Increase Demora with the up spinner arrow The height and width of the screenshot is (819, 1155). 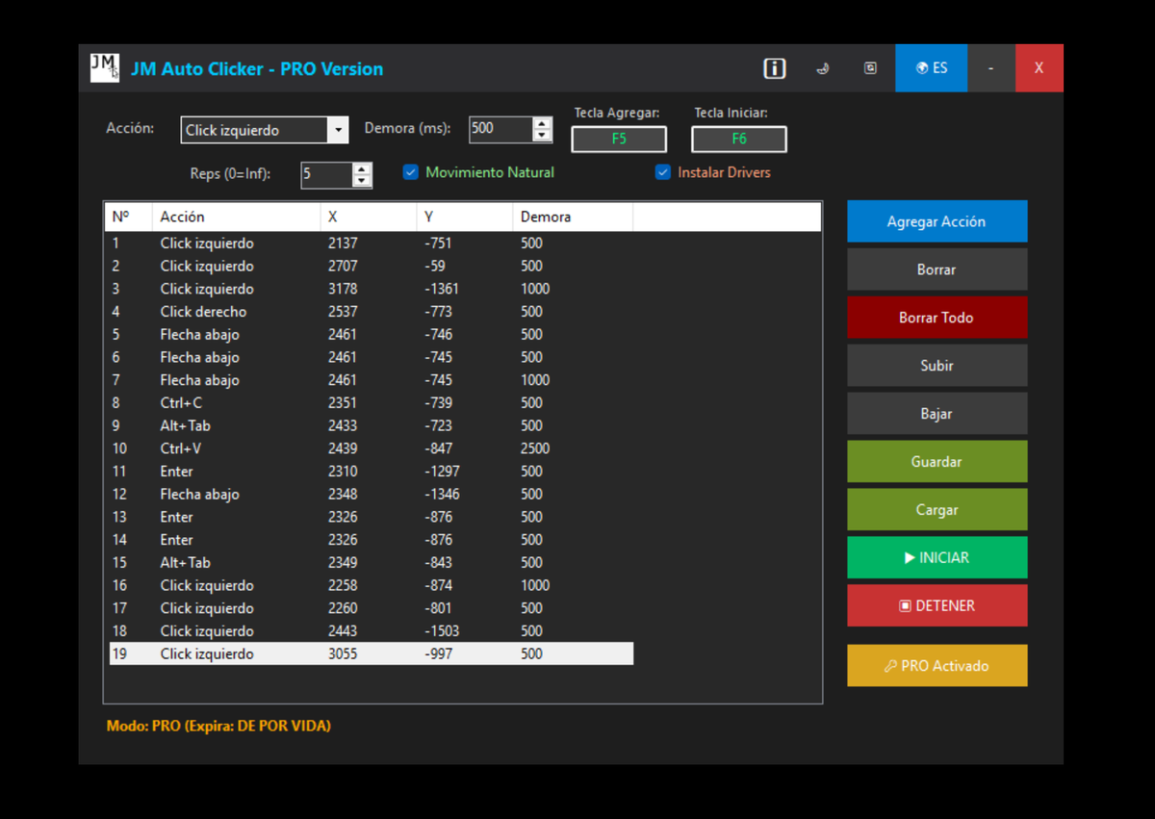coord(542,123)
